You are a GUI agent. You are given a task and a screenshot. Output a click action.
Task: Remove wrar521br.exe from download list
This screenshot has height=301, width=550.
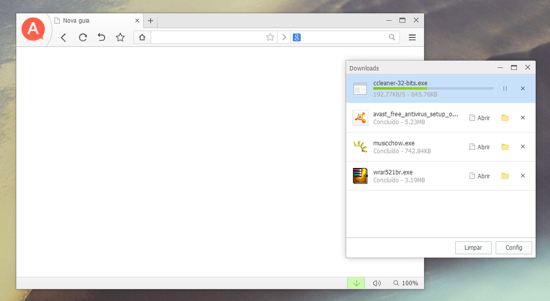[x=522, y=176]
